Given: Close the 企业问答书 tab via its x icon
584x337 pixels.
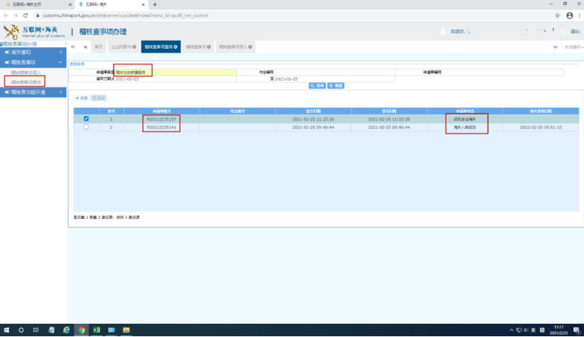Looking at the screenshot, I should click(x=134, y=47).
